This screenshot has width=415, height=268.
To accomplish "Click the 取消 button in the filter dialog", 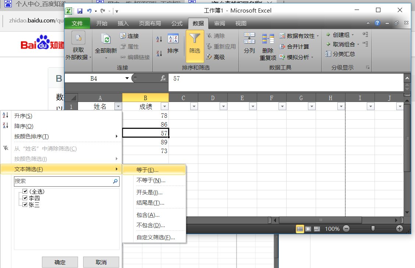I will coord(101,262).
